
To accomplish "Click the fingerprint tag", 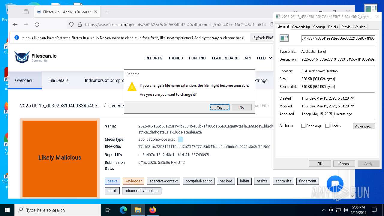I will pyautogui.click(x=307, y=181).
